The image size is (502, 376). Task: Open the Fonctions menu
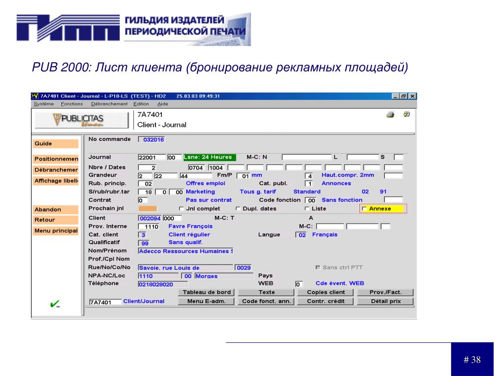pyautogui.click(x=72, y=104)
